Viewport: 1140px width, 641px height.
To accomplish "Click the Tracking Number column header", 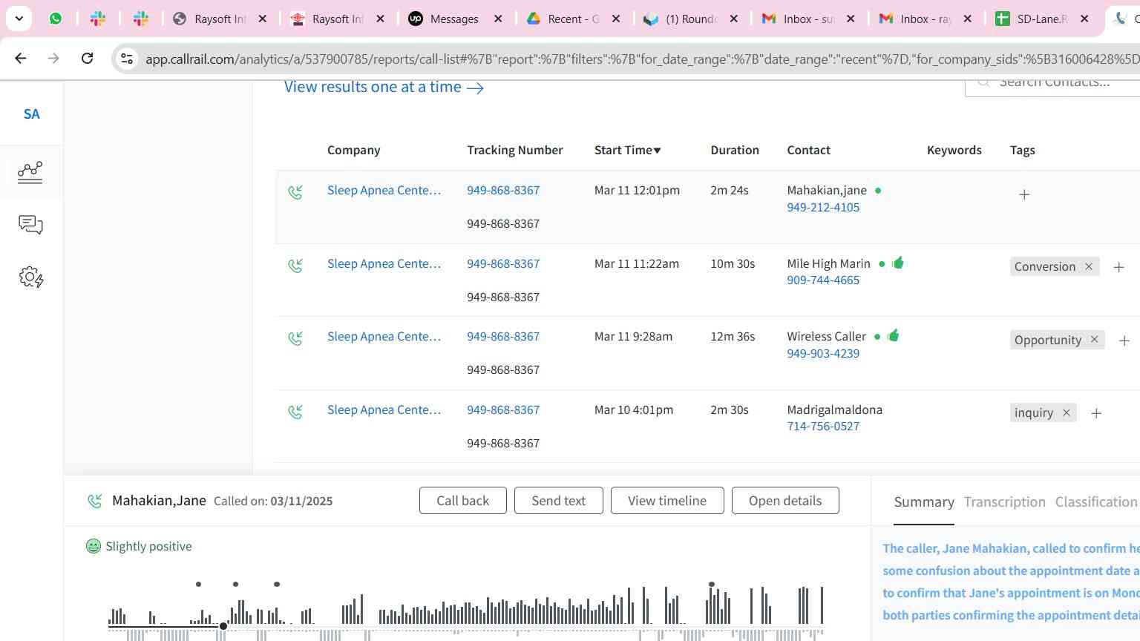I will pyautogui.click(x=515, y=150).
